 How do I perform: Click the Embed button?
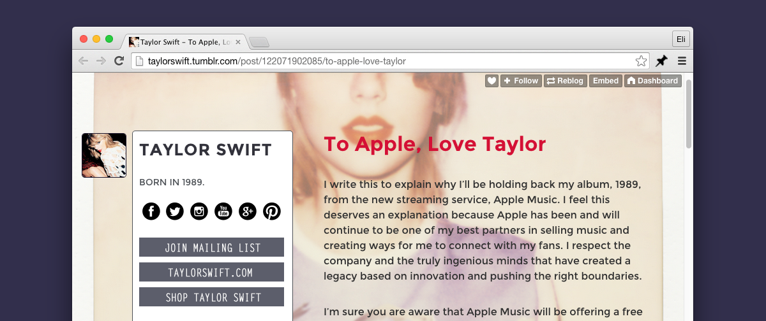click(606, 81)
